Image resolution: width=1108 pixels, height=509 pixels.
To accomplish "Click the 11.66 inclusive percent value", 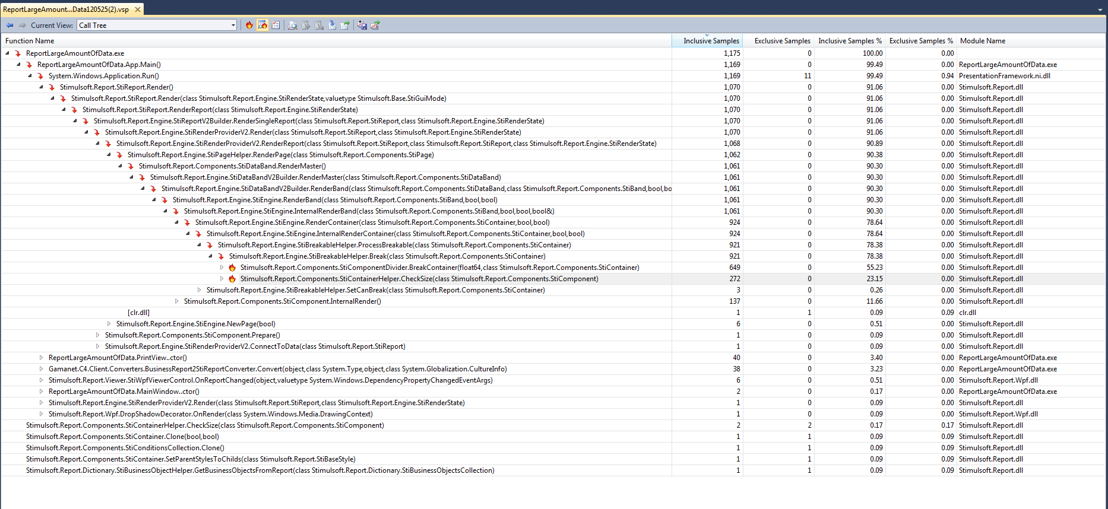I will pos(874,301).
